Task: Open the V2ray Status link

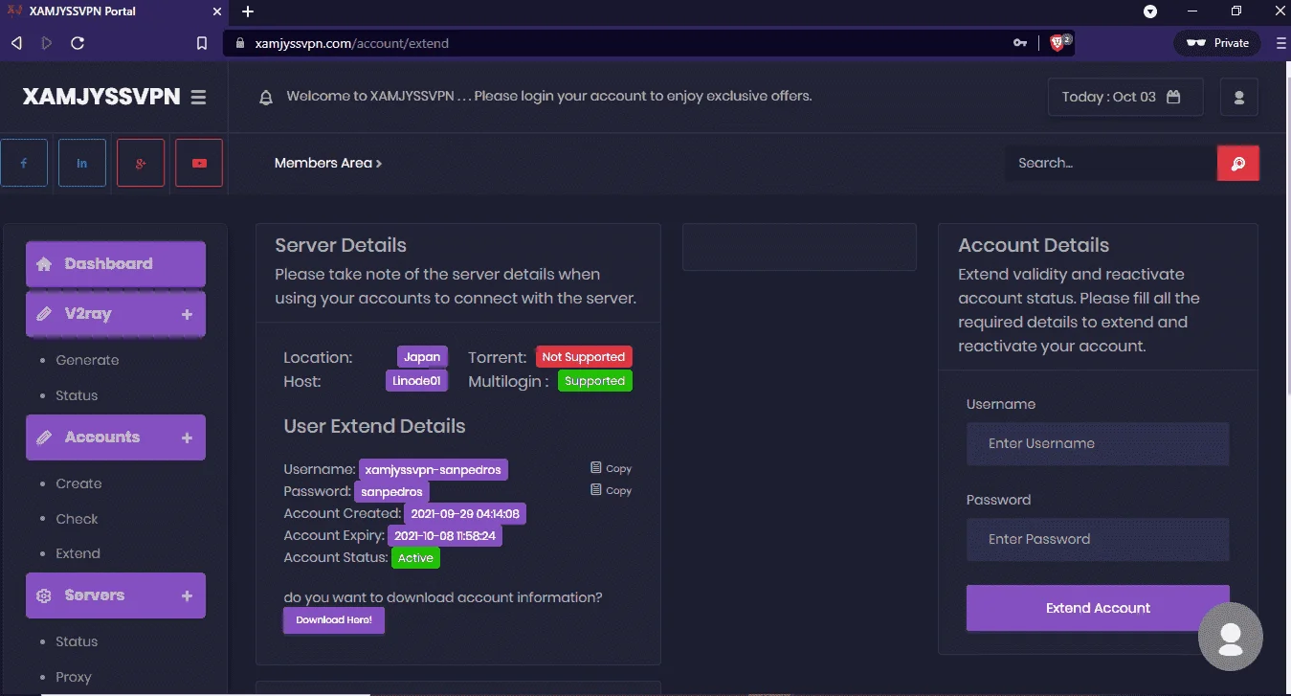Action: click(77, 395)
